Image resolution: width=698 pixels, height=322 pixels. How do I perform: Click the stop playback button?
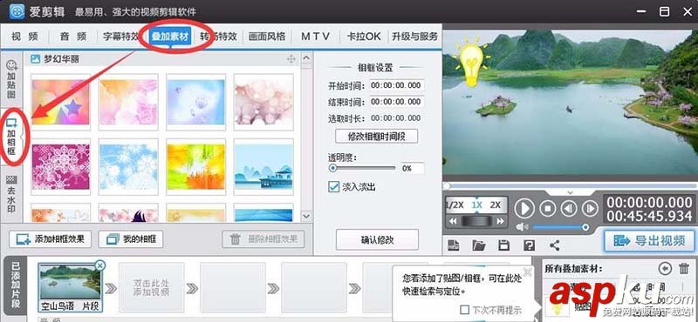548,208
